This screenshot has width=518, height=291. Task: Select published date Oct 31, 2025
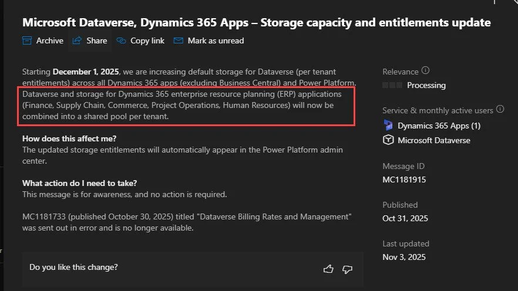pyautogui.click(x=405, y=218)
